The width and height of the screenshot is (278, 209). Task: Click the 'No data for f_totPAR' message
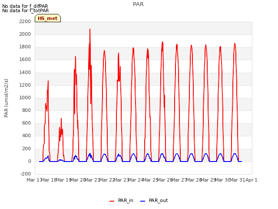point(25,10)
